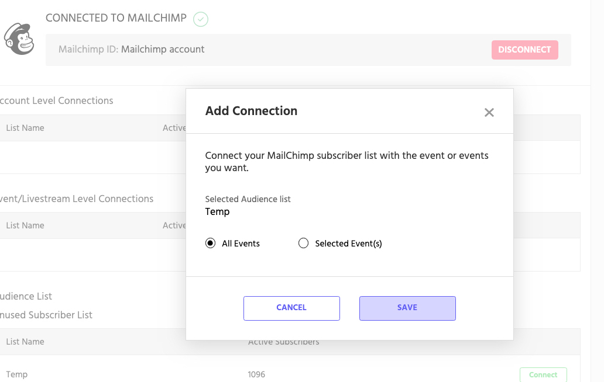Click the Mailchimp monkey logo icon
The image size is (604, 382).
click(x=19, y=39)
